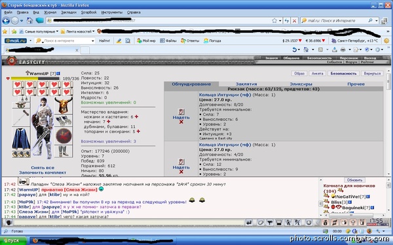Click the amulet necklace slot
The height and width of the screenshot is (245, 393).
pyautogui.click(x=21, y=105)
